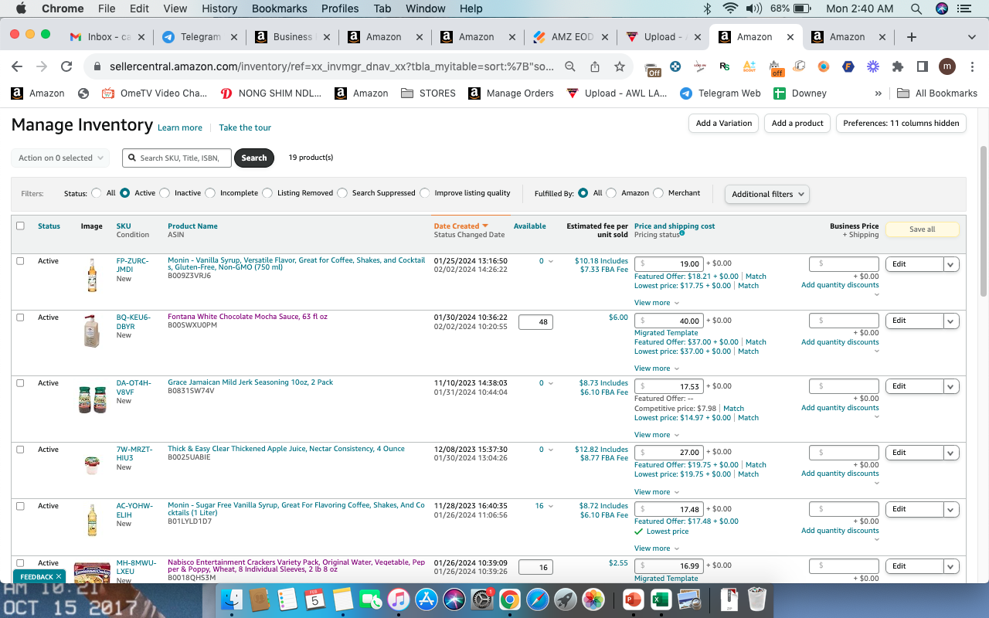Switch to the 'AMZ EOD' browser tab

click(570, 36)
